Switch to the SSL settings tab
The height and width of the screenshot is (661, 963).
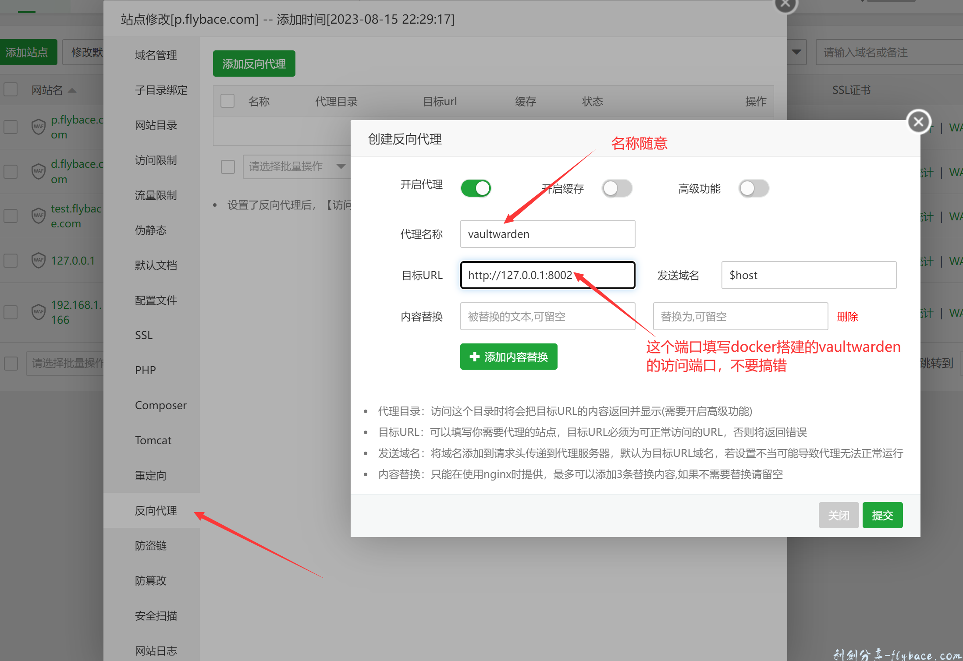[x=144, y=335]
